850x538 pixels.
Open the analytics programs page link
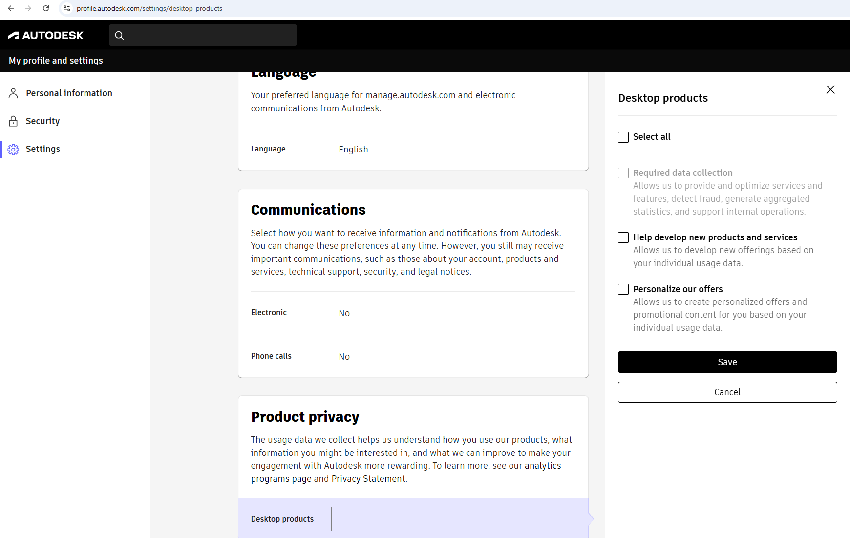point(542,466)
